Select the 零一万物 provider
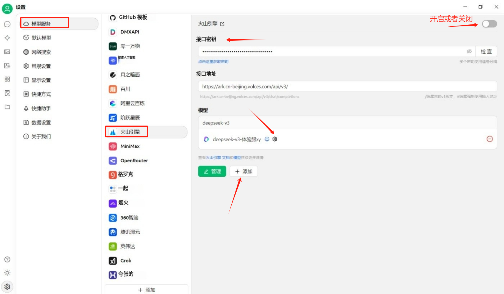This screenshot has height=294, width=504. 146,46
